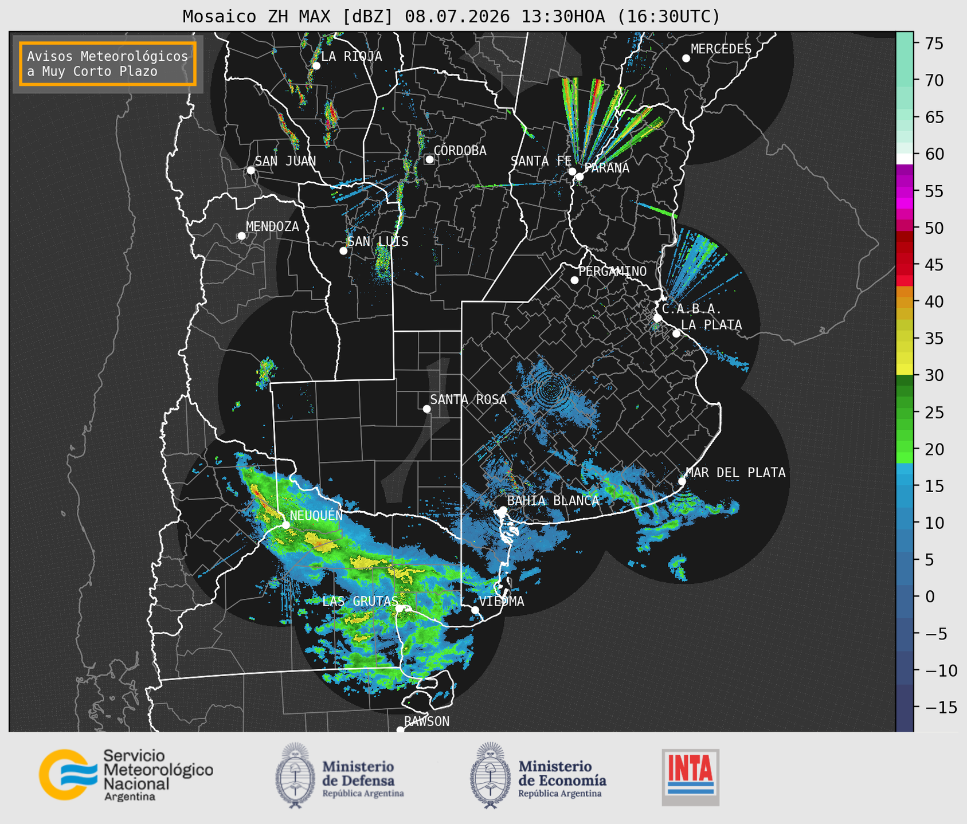The width and height of the screenshot is (967, 824).
Task: Open Avisos Meteorológicos a Muy Corto Plazo
Action: (x=108, y=64)
